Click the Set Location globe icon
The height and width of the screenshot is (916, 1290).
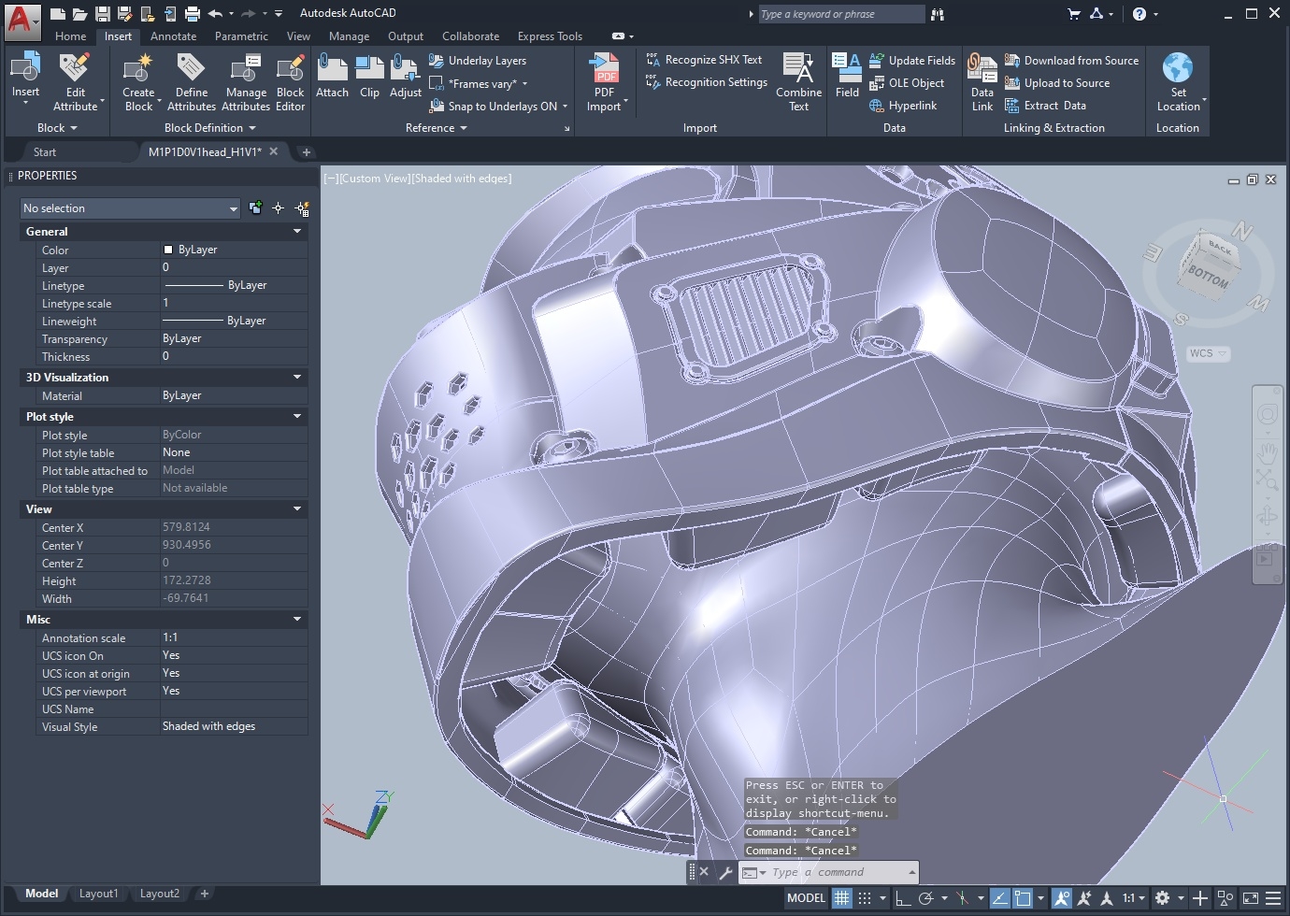coord(1178,68)
